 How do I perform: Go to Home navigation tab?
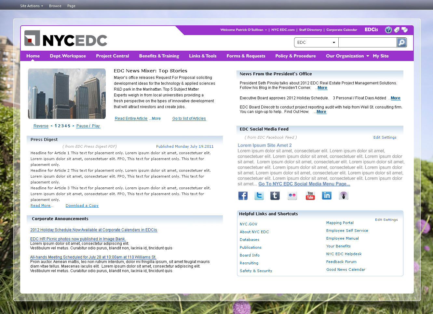33,56
